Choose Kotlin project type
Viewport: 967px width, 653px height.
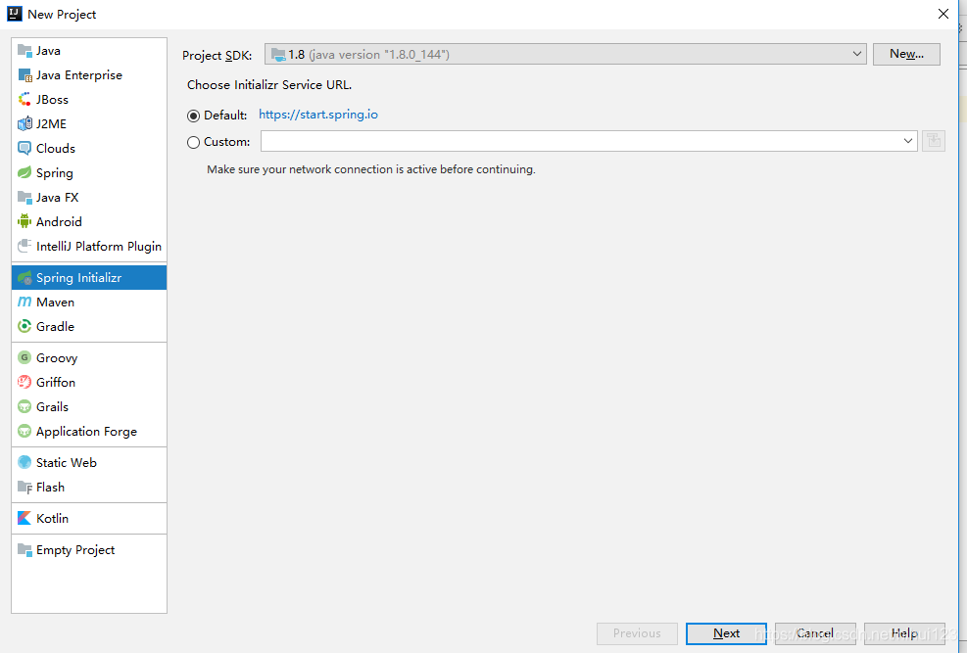pos(53,518)
